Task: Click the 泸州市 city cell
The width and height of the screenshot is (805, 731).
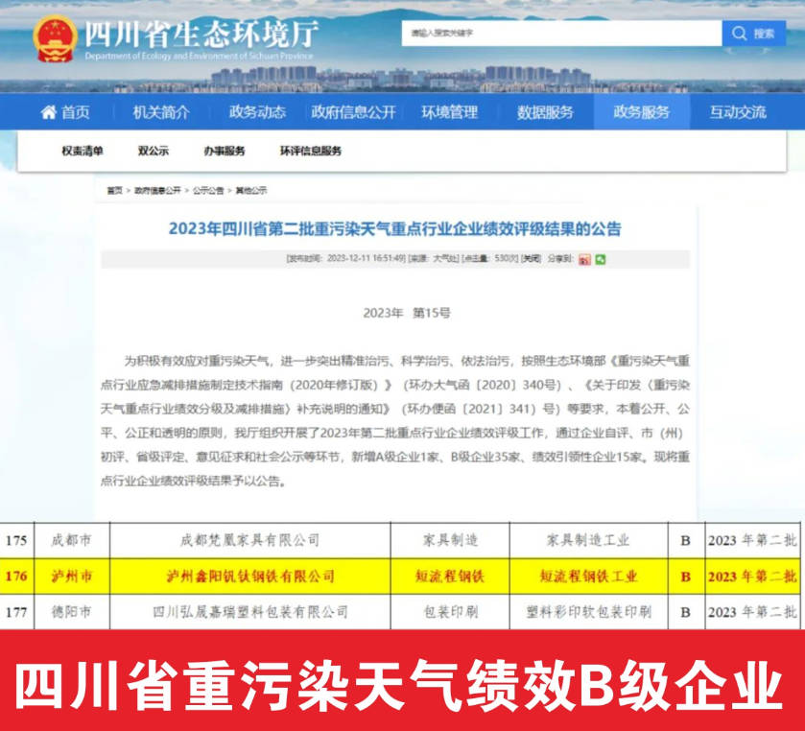Action: (x=71, y=577)
